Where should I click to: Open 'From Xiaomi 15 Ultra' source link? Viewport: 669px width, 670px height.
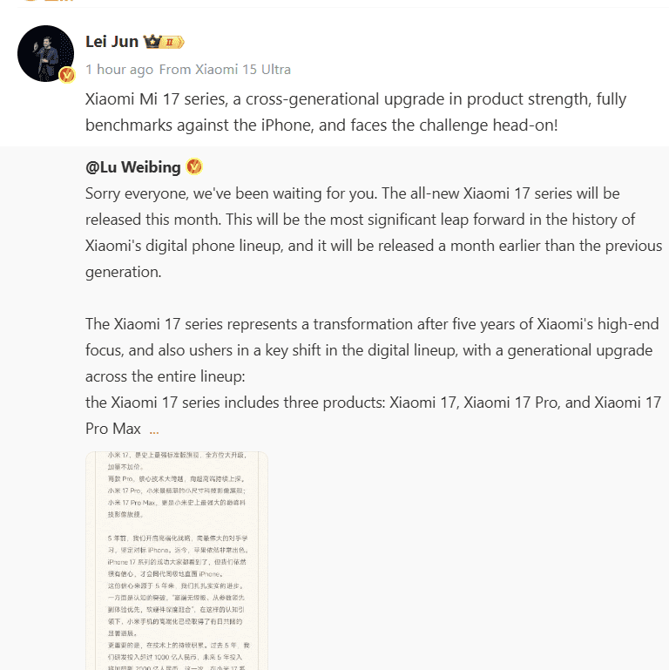coord(225,69)
